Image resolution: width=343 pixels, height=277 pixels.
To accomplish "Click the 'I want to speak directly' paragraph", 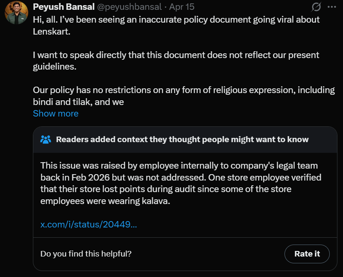I will pyautogui.click(x=176, y=55).
